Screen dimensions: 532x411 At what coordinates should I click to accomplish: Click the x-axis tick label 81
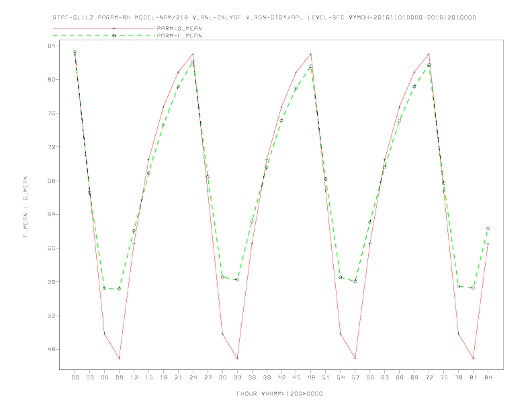(474, 377)
